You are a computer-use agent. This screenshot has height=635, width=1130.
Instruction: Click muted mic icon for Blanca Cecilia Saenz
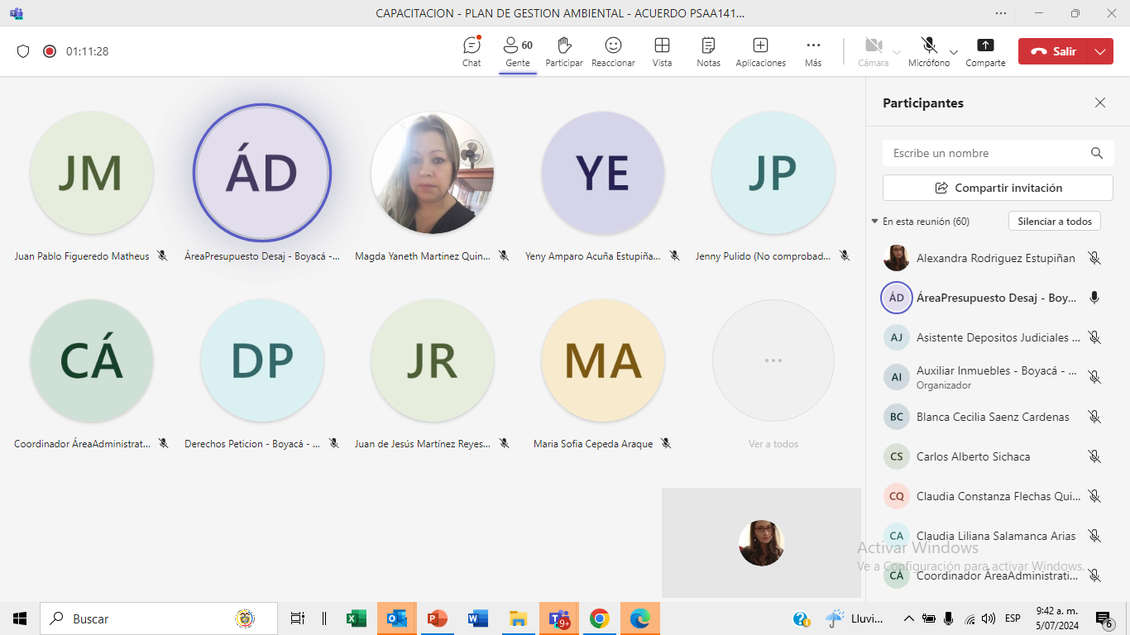click(1094, 417)
